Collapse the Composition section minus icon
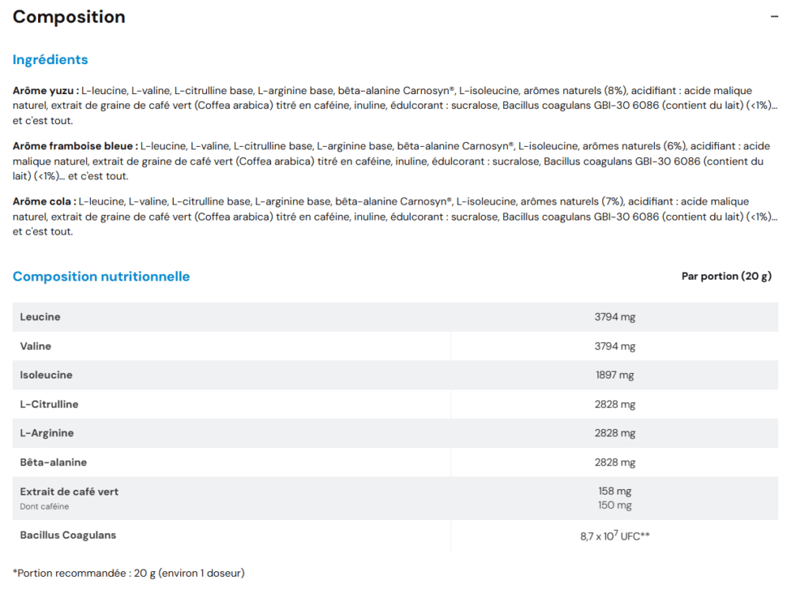The height and width of the screenshot is (602, 809). (x=774, y=17)
